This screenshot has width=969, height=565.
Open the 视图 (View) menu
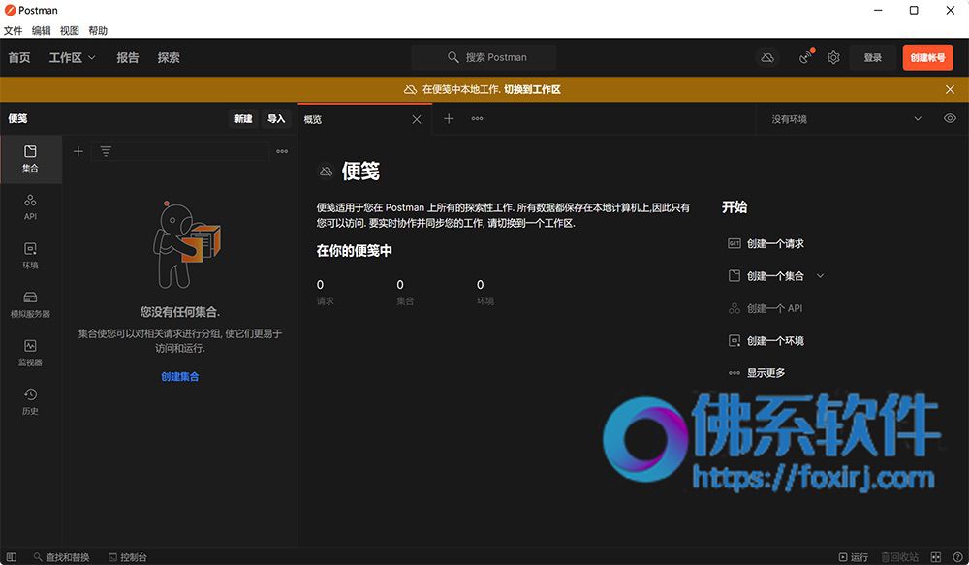[70, 30]
